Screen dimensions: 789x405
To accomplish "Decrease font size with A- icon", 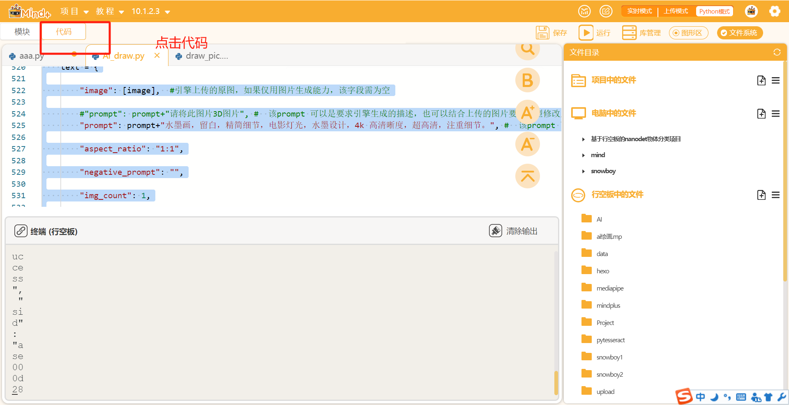I will pos(528,144).
